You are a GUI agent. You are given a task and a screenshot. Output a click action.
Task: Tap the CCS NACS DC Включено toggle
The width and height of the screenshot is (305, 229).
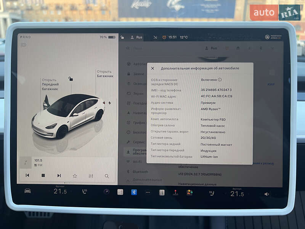[x=209, y=79]
